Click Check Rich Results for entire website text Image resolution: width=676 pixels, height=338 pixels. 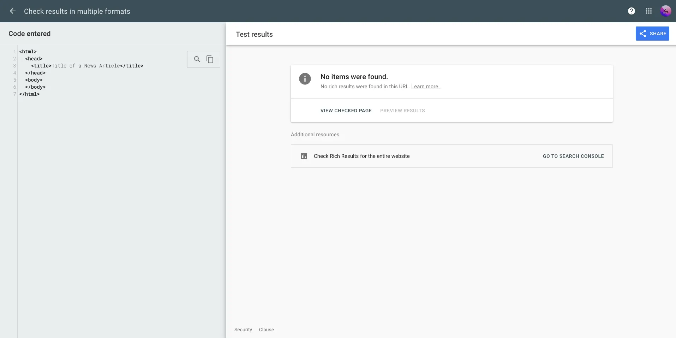coord(361,156)
